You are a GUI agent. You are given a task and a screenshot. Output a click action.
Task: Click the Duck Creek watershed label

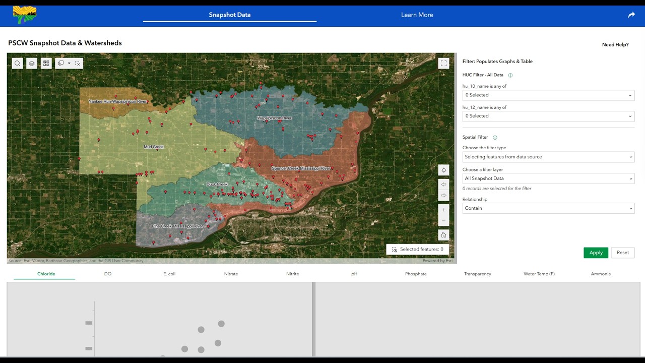pos(217,185)
